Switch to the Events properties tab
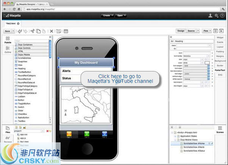This screenshot has width=228, height=165. coord(220,42)
